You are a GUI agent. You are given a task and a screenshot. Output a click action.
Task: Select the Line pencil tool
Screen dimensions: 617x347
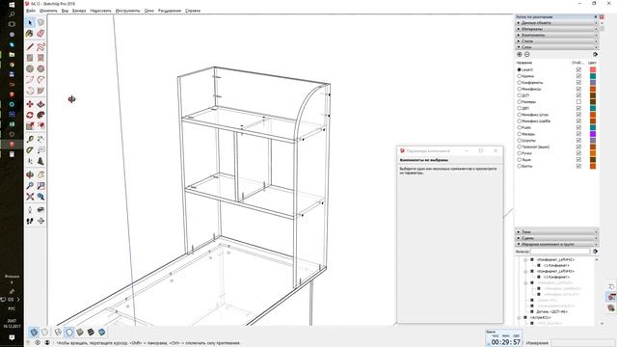(30, 47)
